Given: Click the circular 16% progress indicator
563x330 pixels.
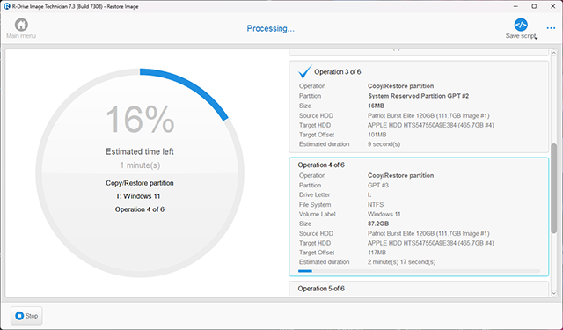Looking at the screenshot, I should pos(140,172).
